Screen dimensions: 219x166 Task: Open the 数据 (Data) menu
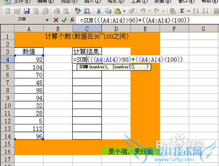[163, 1]
